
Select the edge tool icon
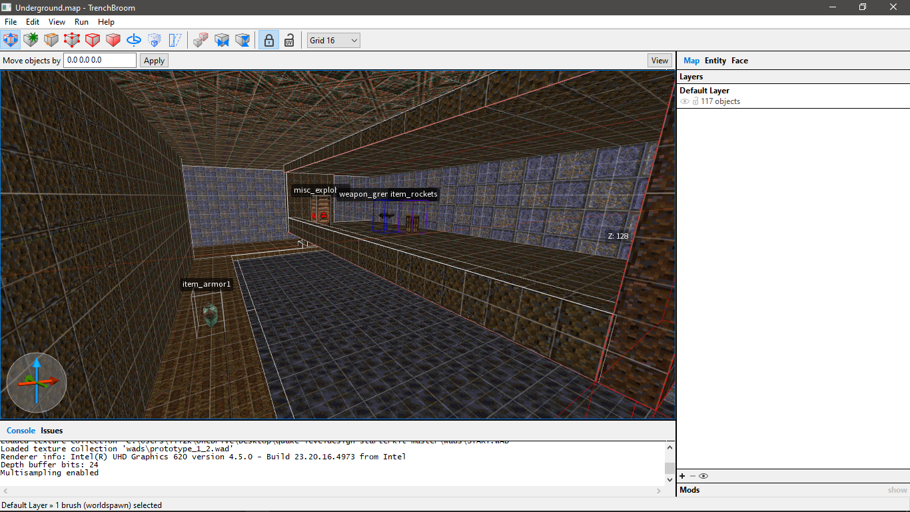pos(51,40)
